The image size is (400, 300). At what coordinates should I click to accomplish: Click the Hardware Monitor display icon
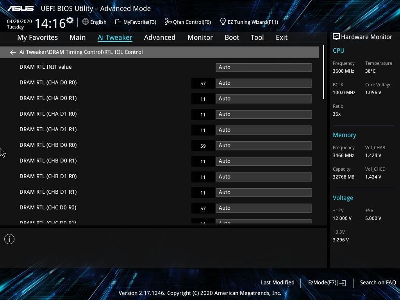pyautogui.click(x=336, y=37)
